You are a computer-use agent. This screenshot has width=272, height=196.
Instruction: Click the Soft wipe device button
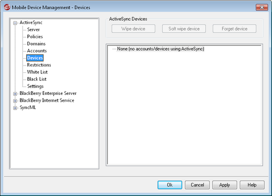[184, 29]
